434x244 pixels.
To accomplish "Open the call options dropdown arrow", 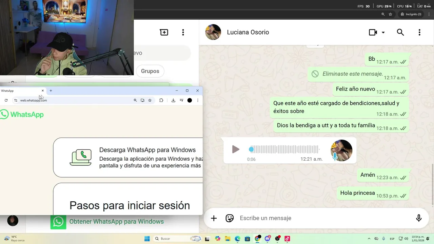I will point(383,33).
